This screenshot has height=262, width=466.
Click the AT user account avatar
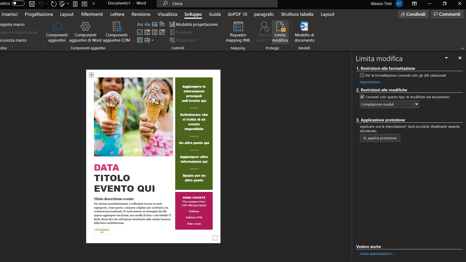point(399,4)
